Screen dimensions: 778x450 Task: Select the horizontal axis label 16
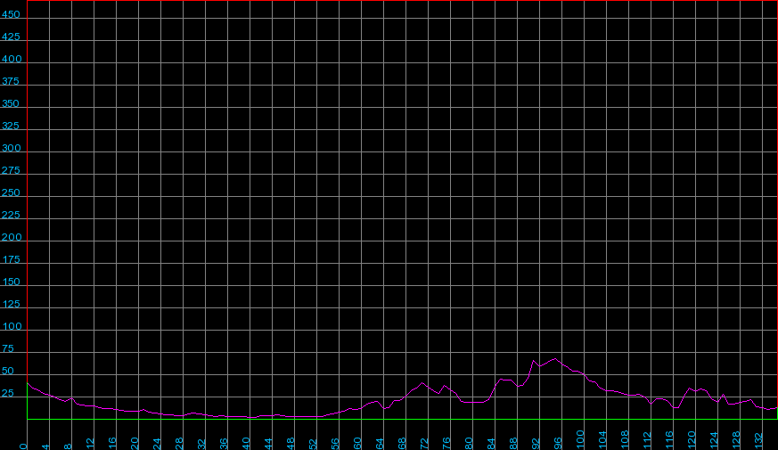[x=112, y=444]
